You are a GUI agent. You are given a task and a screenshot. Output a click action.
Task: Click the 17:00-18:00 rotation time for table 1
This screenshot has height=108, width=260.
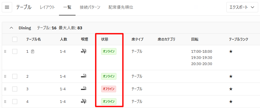202,51
